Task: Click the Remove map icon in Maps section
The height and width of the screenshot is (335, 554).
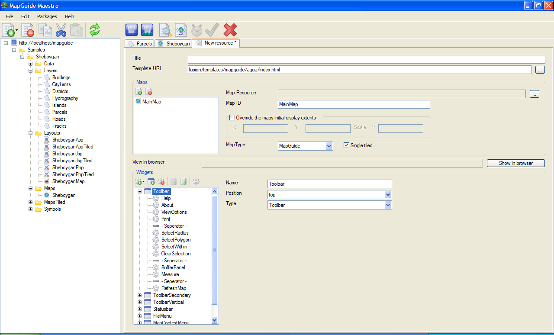Action: pyautogui.click(x=148, y=91)
